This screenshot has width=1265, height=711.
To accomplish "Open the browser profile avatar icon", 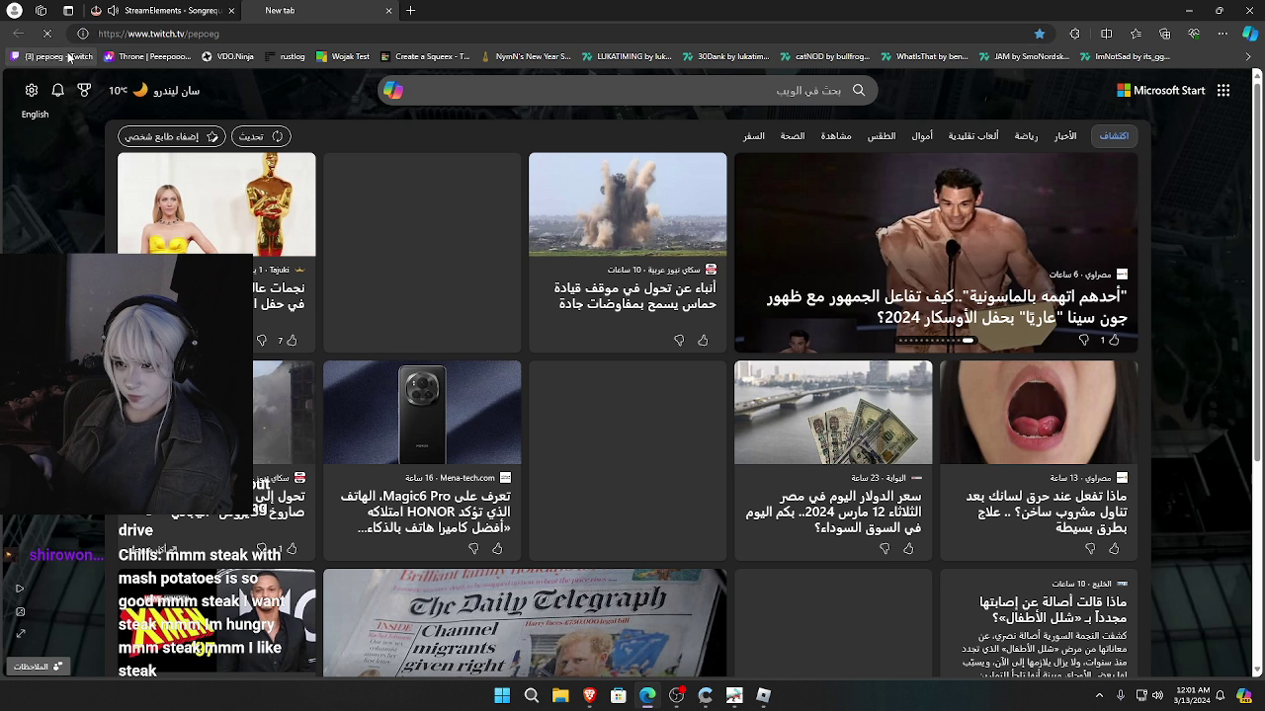I will [14, 10].
